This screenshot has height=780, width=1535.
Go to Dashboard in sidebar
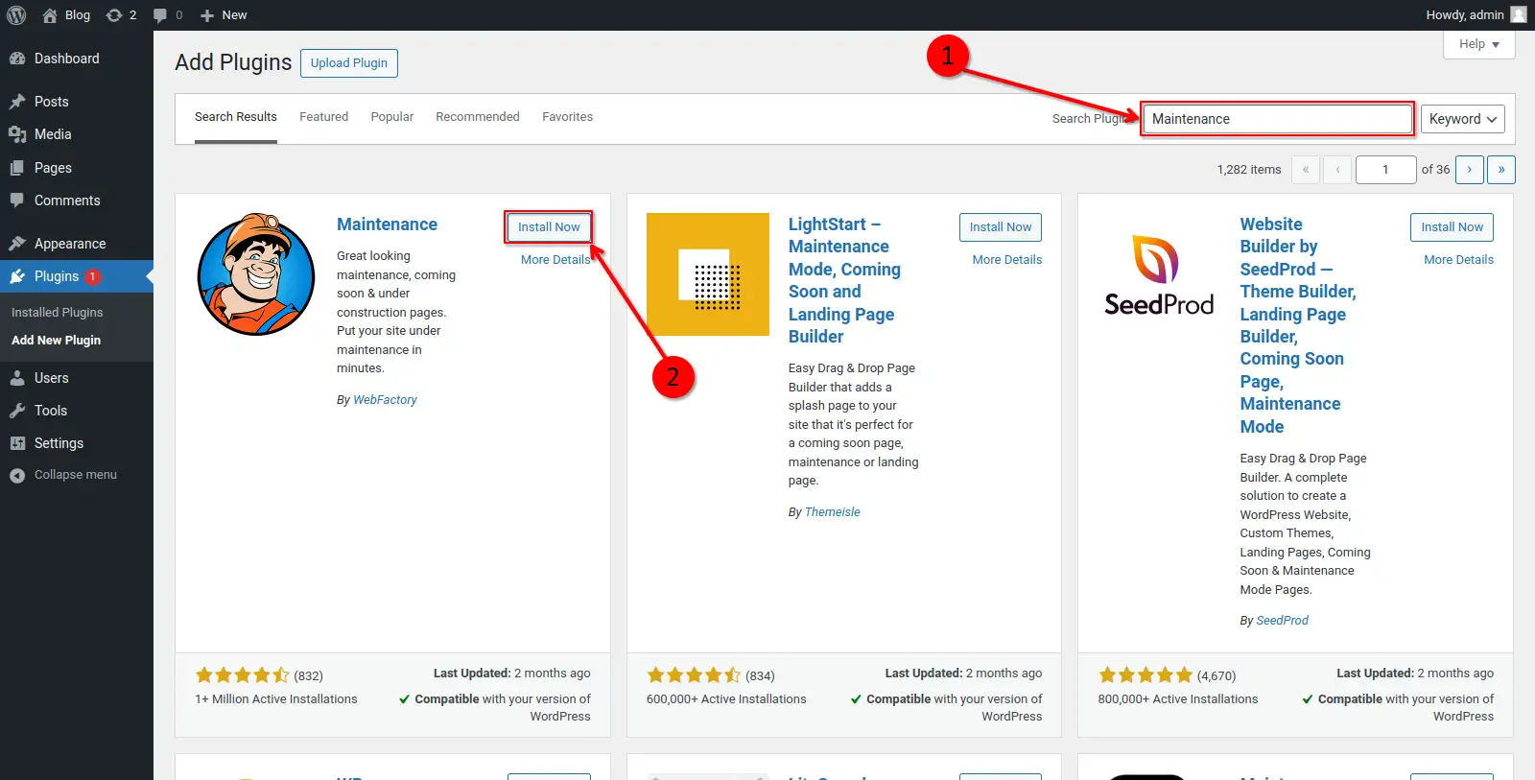click(x=77, y=59)
